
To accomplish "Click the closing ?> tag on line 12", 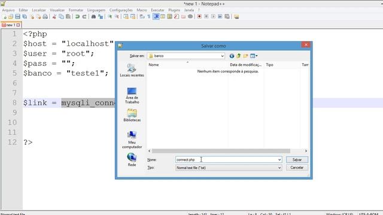I will [x=28, y=142].
